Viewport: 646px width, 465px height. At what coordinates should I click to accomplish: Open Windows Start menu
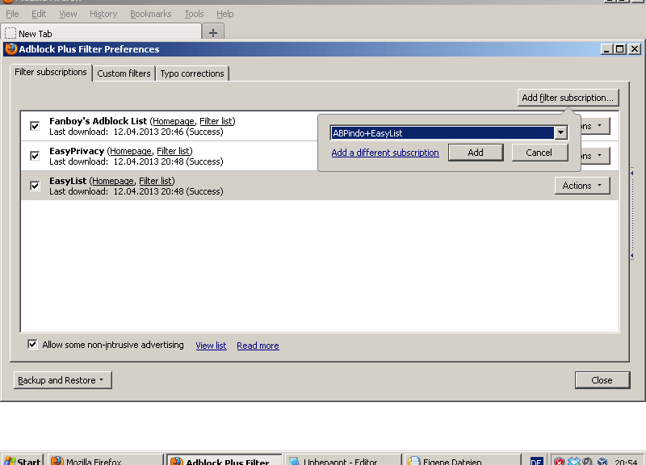[x=23, y=461]
